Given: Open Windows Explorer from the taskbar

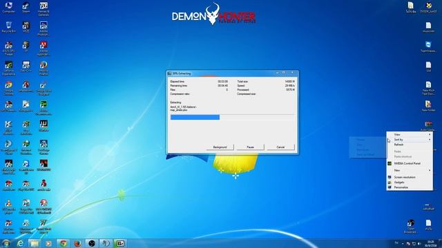Looking at the screenshot, I should click(35, 243).
